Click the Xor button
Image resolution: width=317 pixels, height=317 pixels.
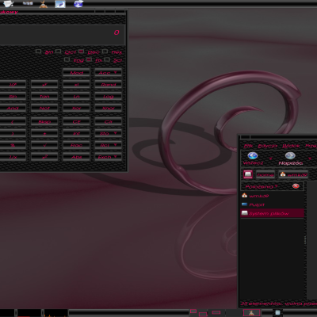tap(76, 108)
